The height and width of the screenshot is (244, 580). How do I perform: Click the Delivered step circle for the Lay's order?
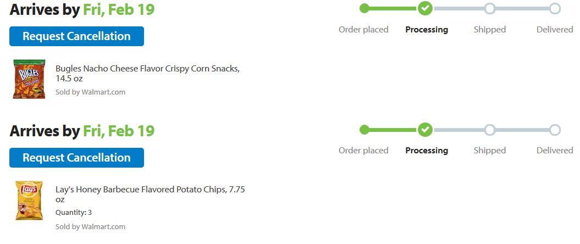coord(555,130)
